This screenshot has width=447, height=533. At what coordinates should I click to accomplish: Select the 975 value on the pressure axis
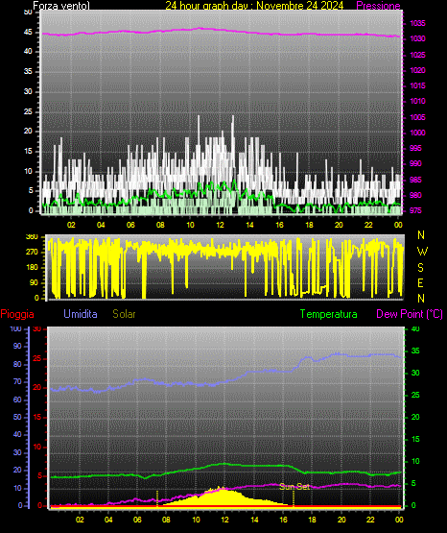point(415,210)
